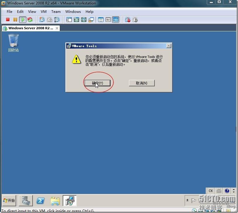Click the Action Center flag tray icon
238x213 pixels.
[x=193, y=201]
